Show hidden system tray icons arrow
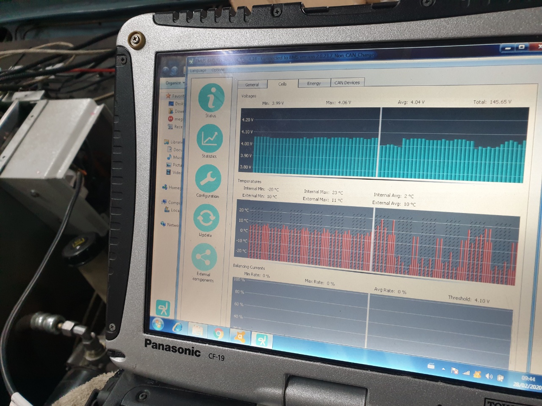 point(443,369)
